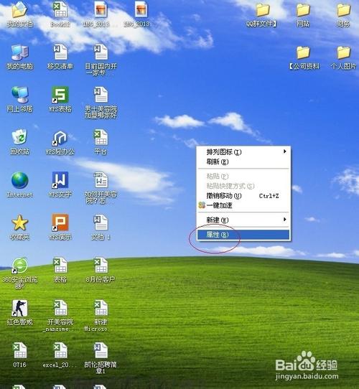This screenshot has height=389, width=359.
Task: Select the 如何开美容院 document icon
Action: tap(101, 180)
